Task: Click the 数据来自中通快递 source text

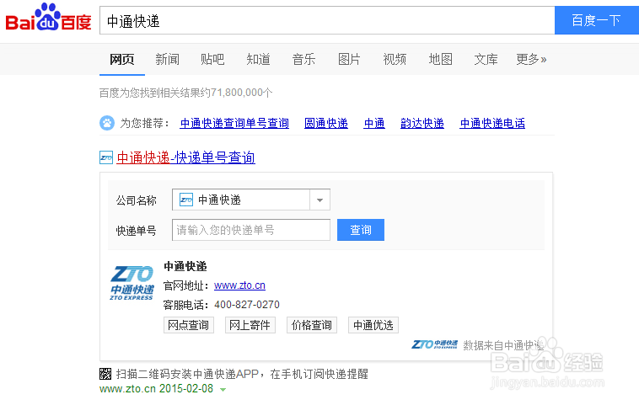Action: 504,345
